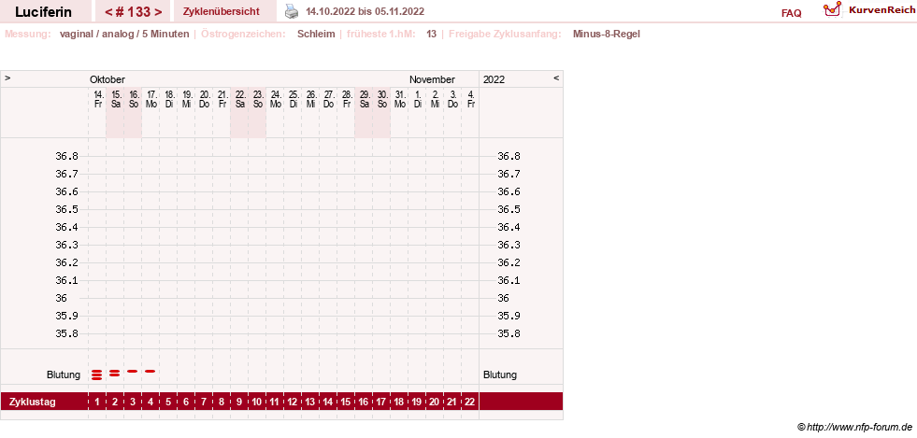Click the left '>' chart navigation arrow

(7, 78)
